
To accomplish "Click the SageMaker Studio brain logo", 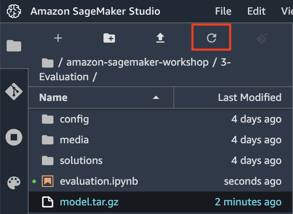I will (14, 11).
